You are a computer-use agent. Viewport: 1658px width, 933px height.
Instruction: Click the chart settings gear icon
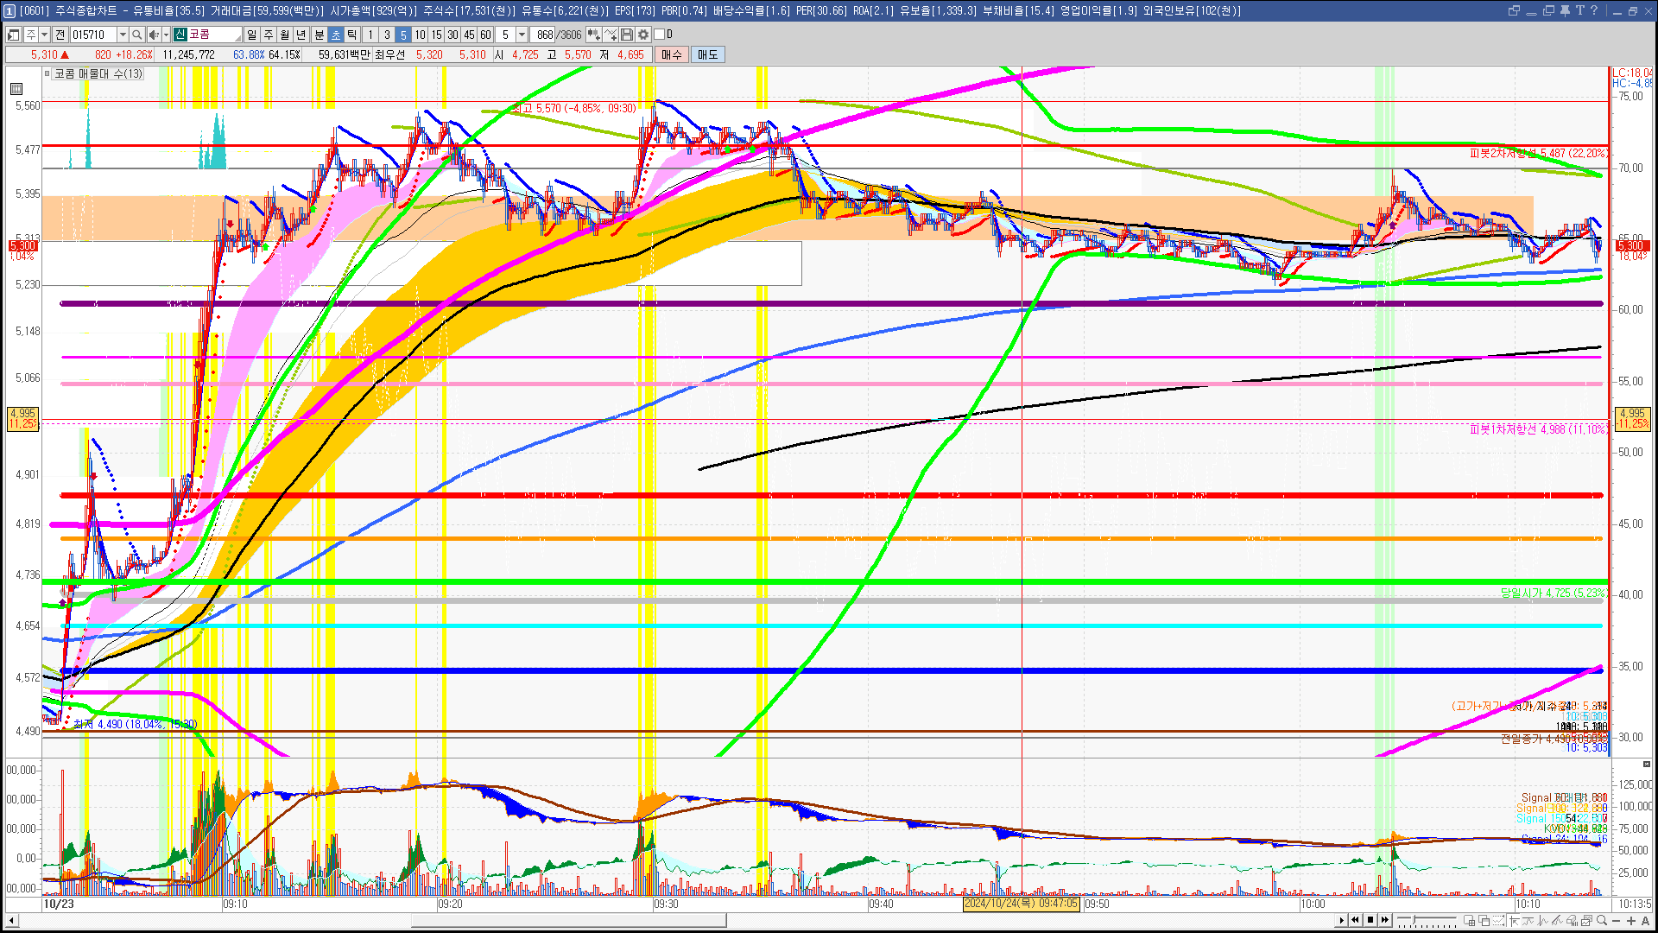click(x=642, y=35)
